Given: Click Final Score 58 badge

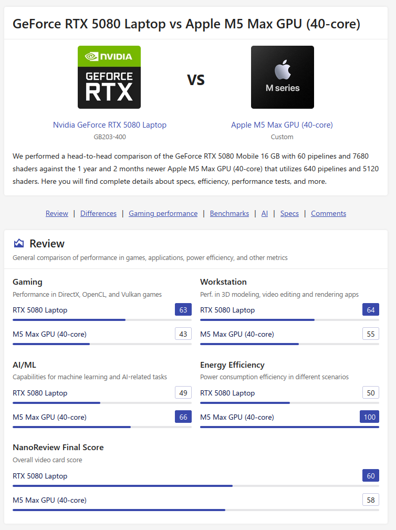Looking at the screenshot, I should pos(371,500).
